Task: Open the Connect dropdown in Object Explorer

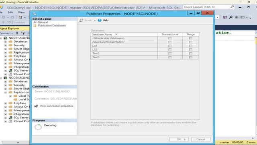Action: [6, 33]
